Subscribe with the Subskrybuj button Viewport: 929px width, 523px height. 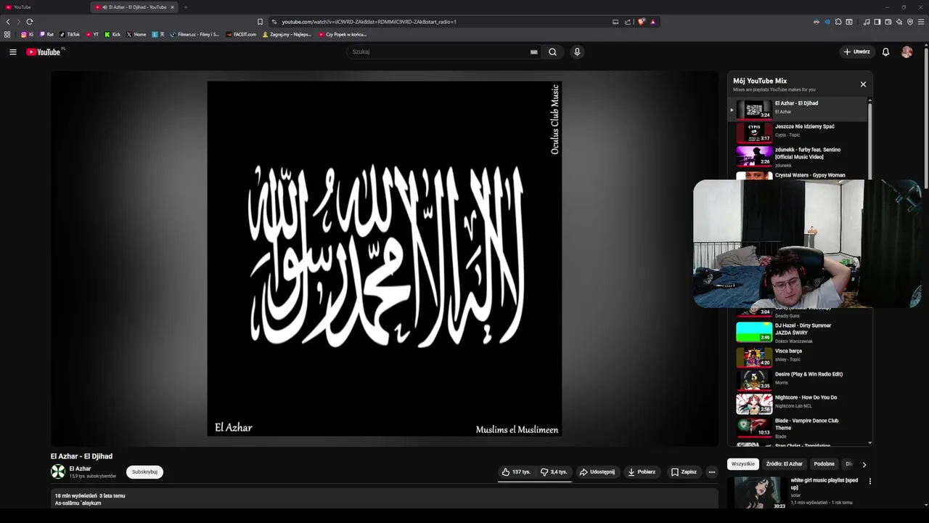(x=144, y=472)
